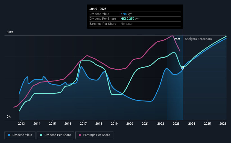This screenshot has width=231, height=143.
Task: Select the 2014 x-axis label
Action: pos(37,124)
